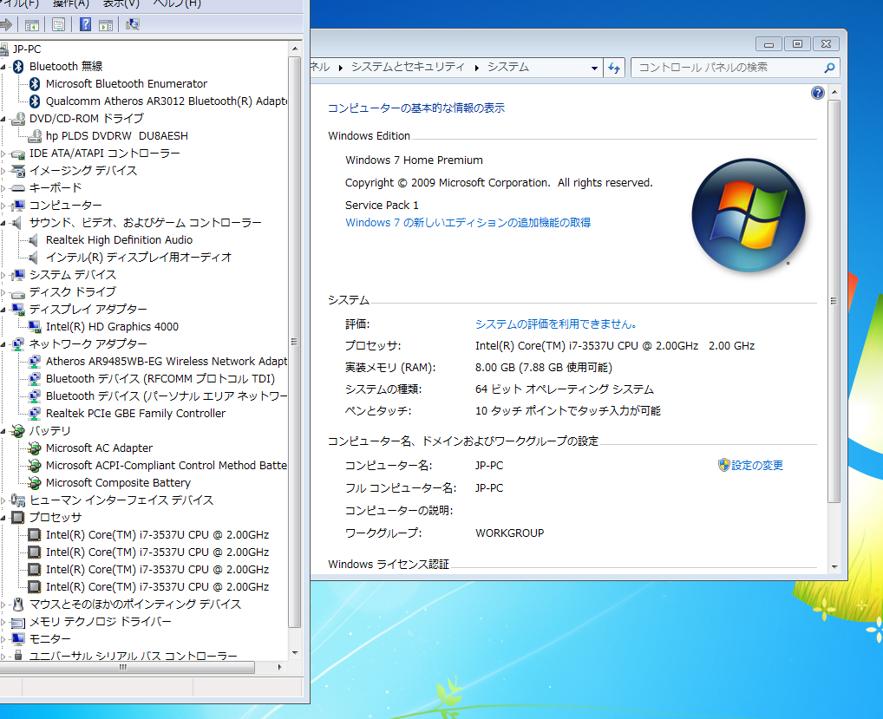Expand the キーボード node
Screen dimensions: 883x719
tap(3, 188)
